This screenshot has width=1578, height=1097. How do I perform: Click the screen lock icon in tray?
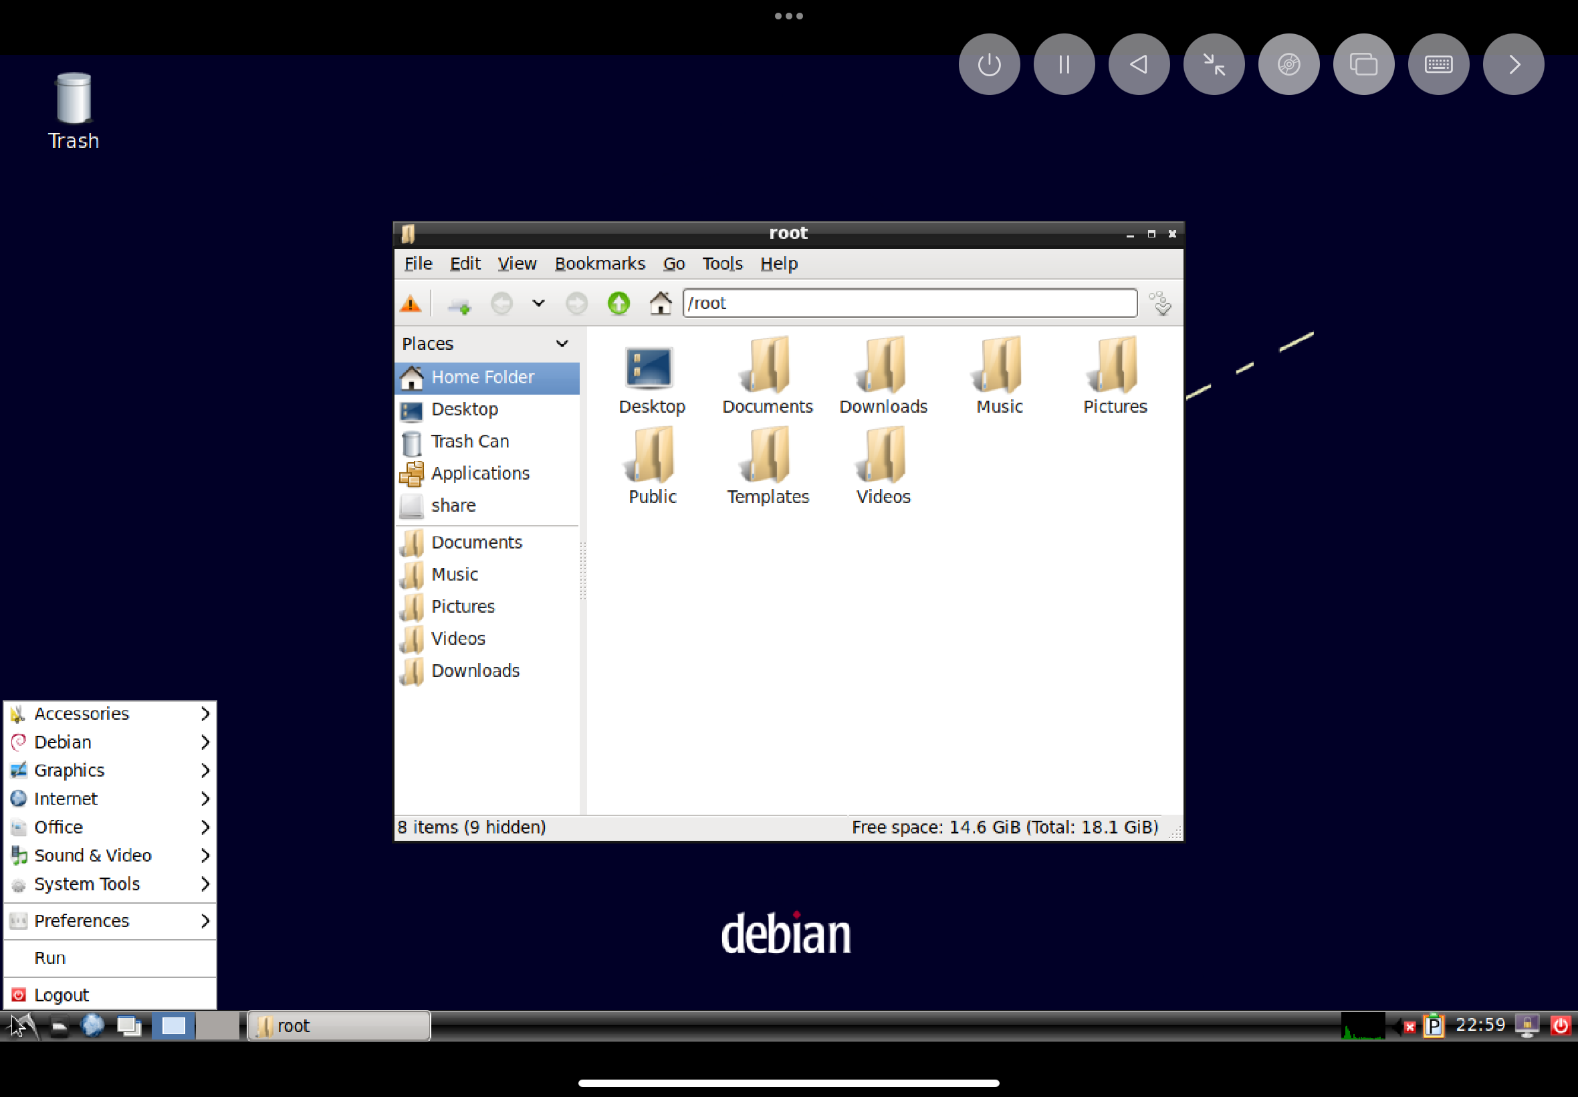(1527, 1026)
